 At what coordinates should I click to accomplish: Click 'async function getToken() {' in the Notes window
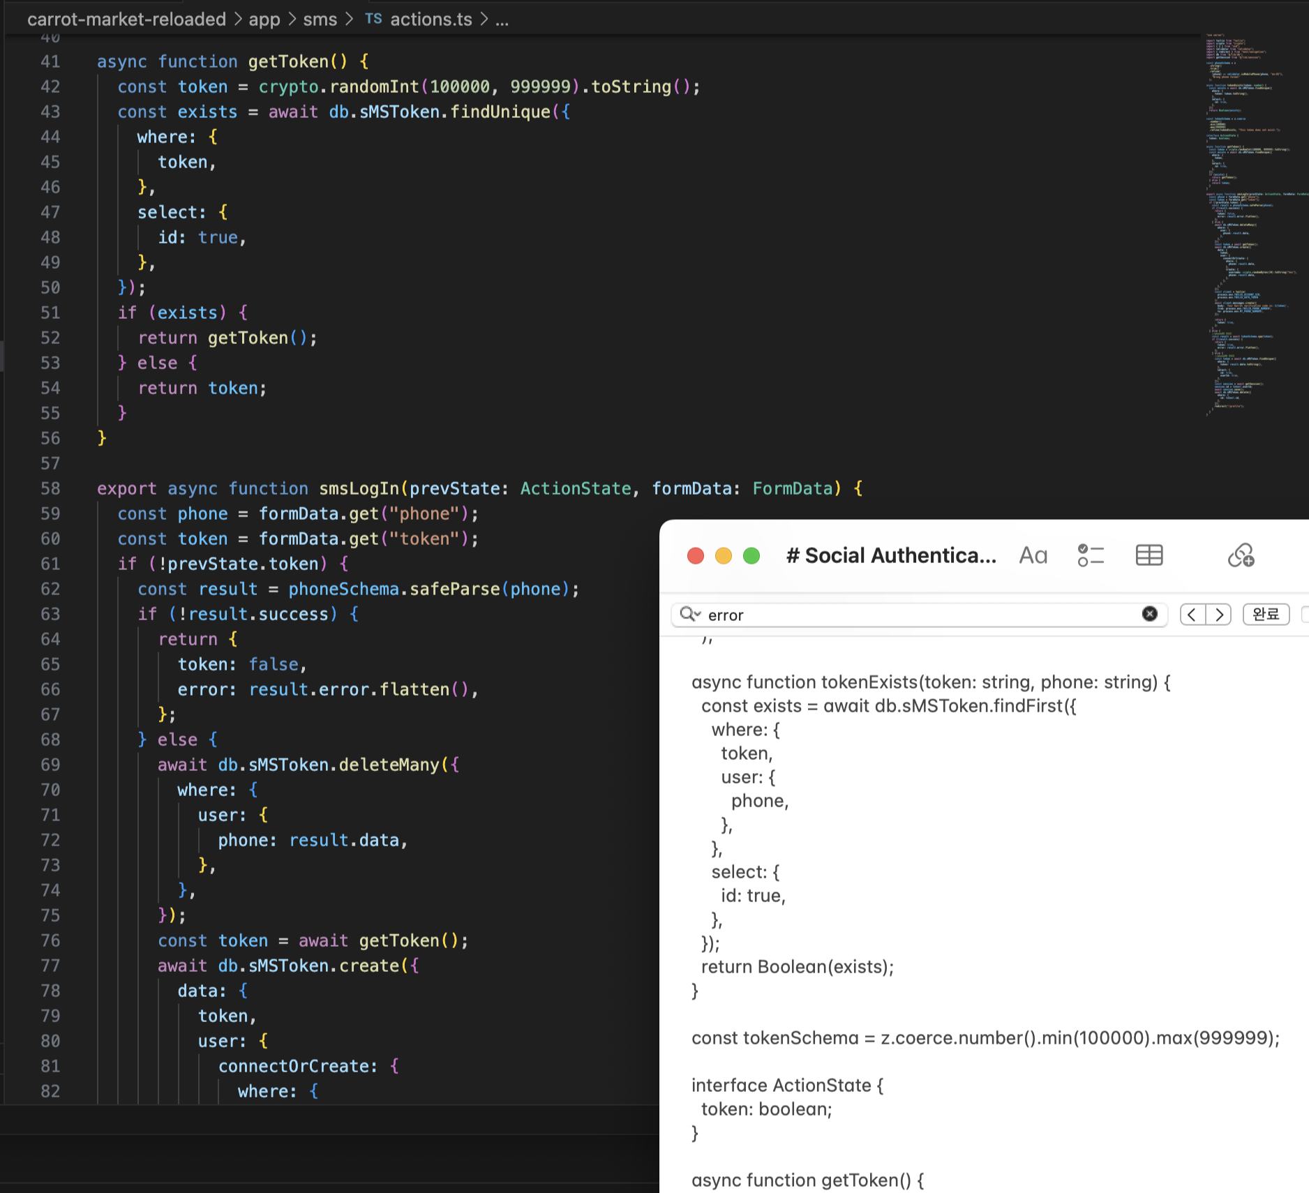pos(807,1180)
